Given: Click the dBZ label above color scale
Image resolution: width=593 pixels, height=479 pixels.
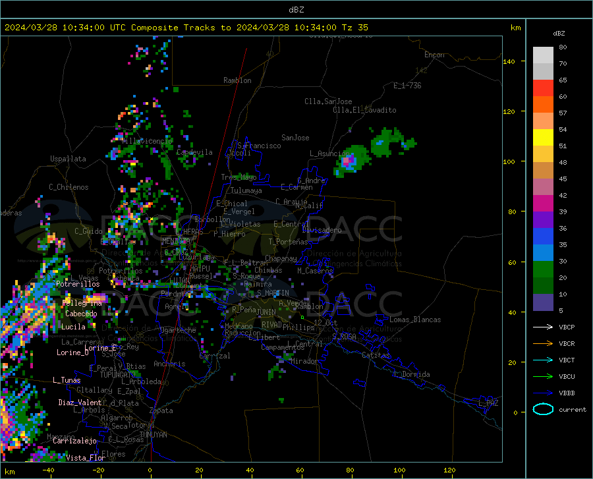Looking at the screenshot, I should tap(559, 33).
